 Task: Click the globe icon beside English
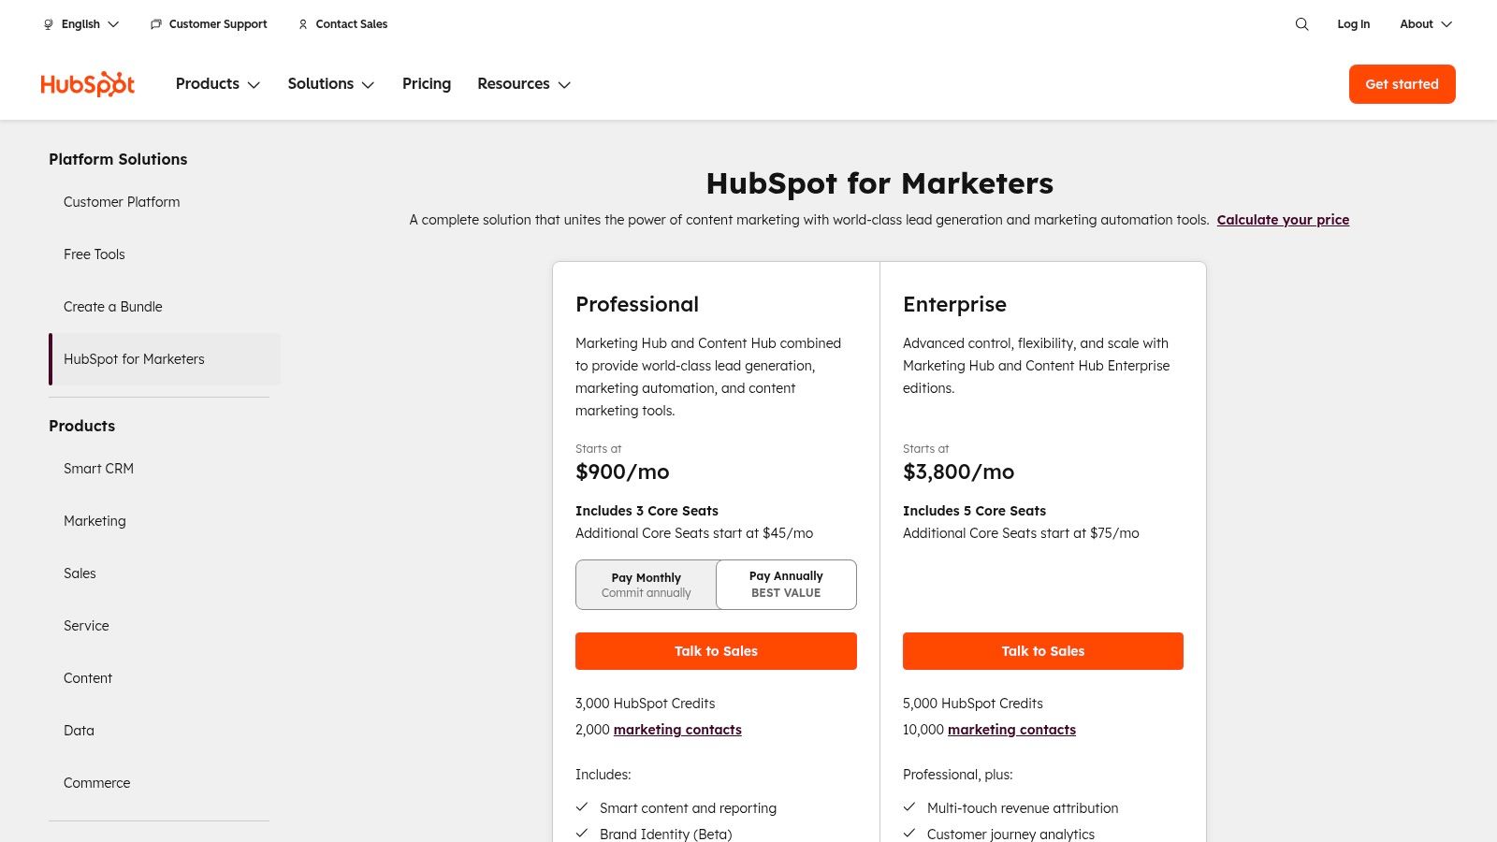(49, 24)
